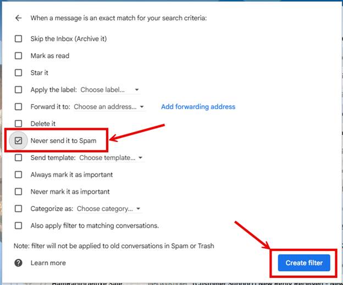343x285 pixels.
Task: Tick the Star it checkbox
Action: [x=19, y=73]
